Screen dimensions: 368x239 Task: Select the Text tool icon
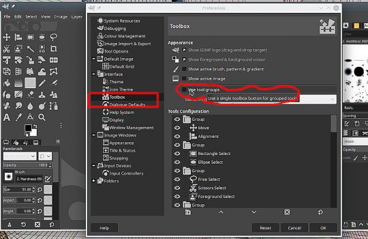7,117
